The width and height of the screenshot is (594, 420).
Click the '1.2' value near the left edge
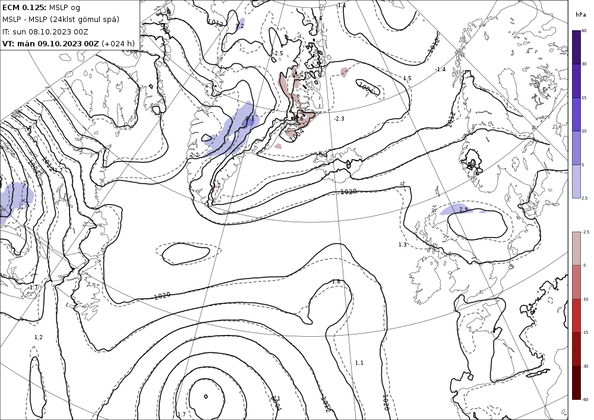(x=38, y=337)
